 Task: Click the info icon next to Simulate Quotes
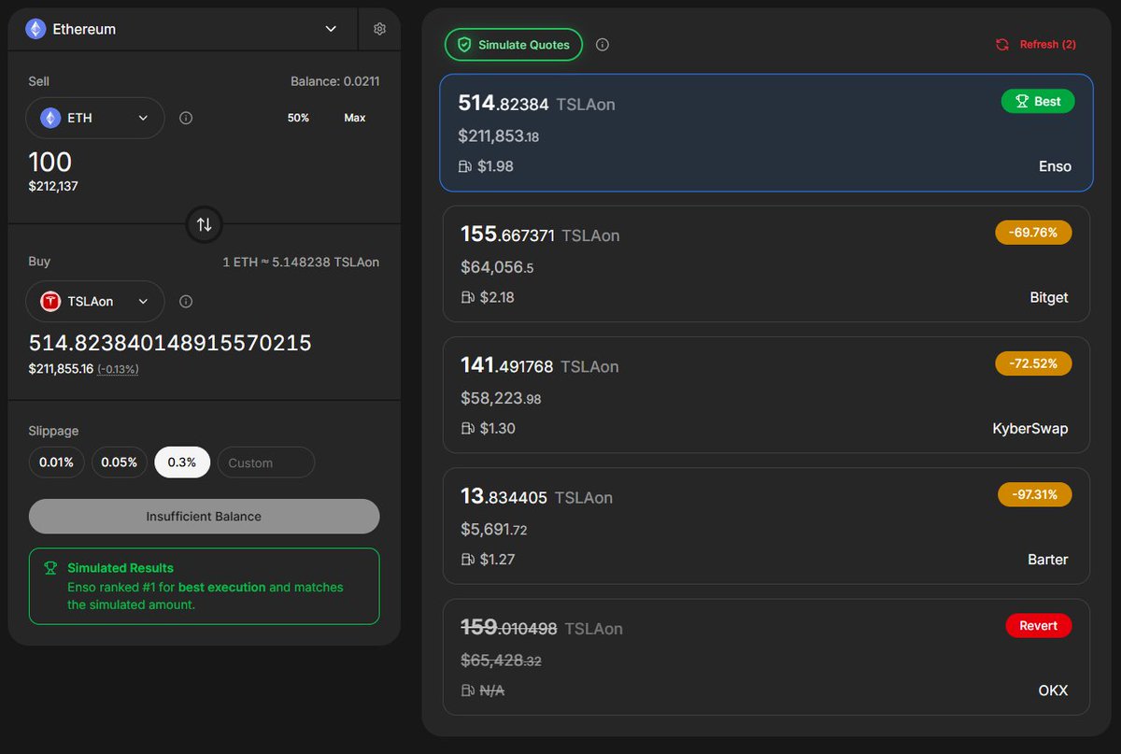click(603, 45)
